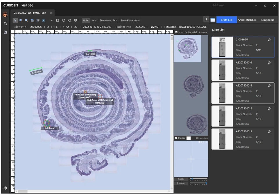Adjust the Scale slider track
Screen dimensions: 280x195
coord(198,179)
